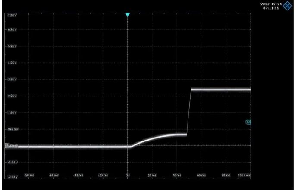Click the channel ground level marker at left
This screenshot has width=295, height=192.
7,145
